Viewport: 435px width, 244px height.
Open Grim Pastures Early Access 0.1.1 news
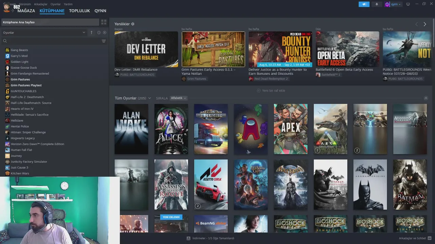pos(213,49)
